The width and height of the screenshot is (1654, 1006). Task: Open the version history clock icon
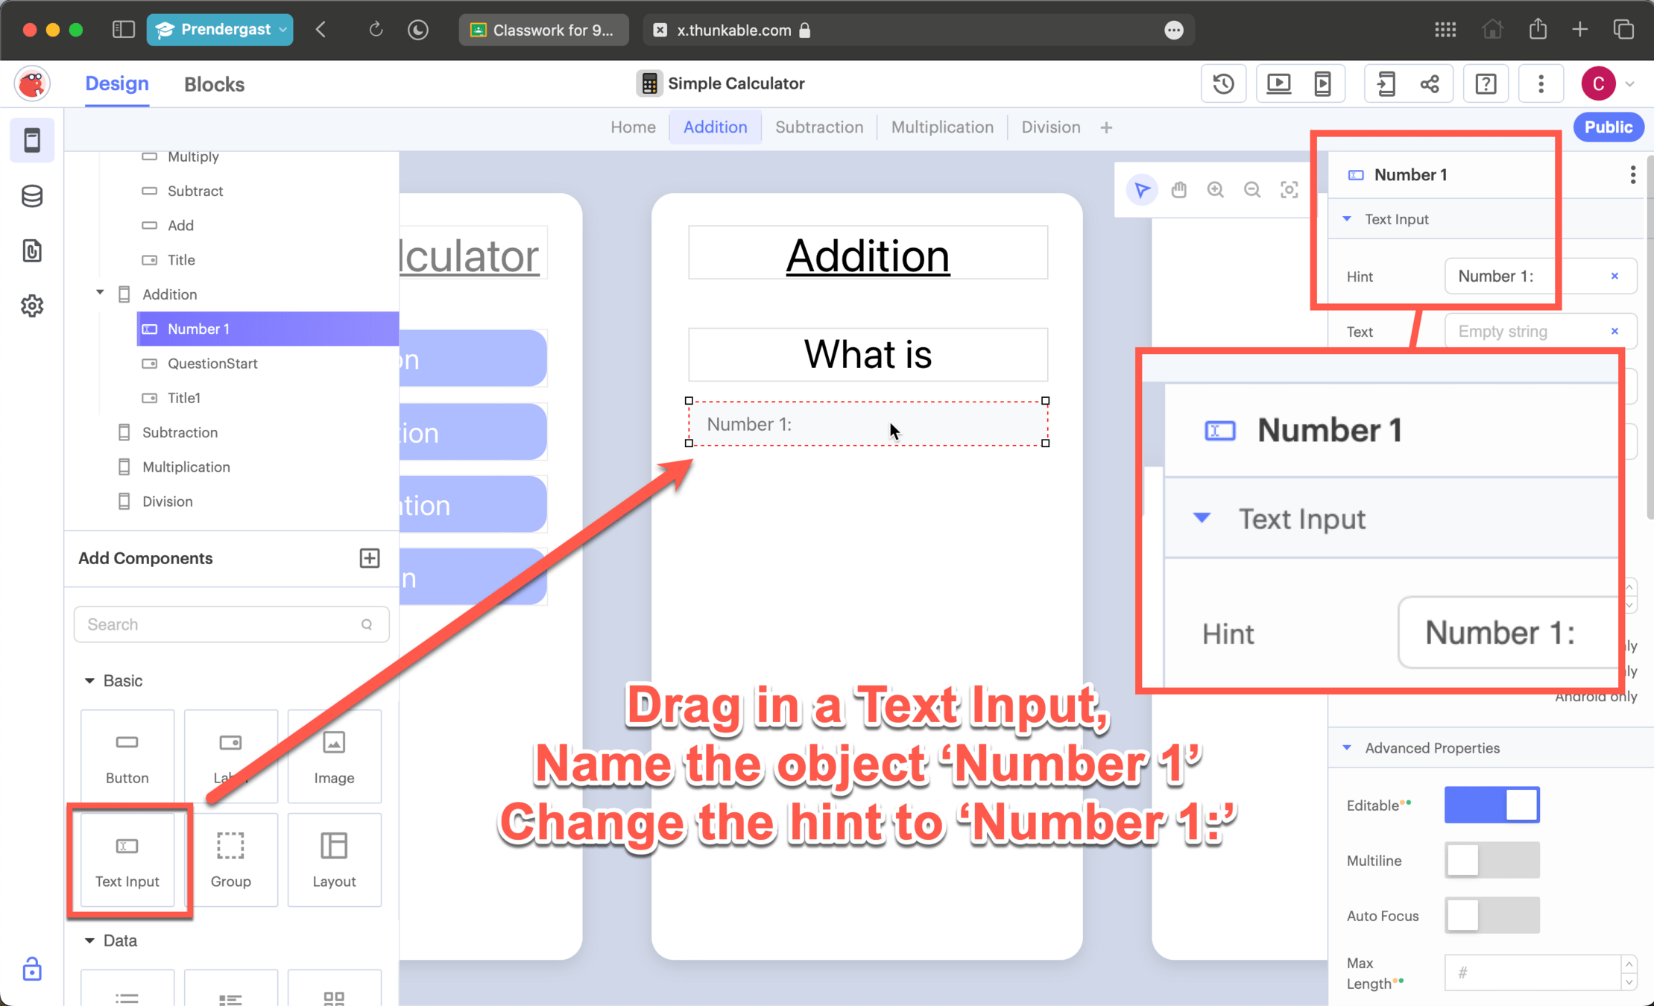(x=1223, y=83)
